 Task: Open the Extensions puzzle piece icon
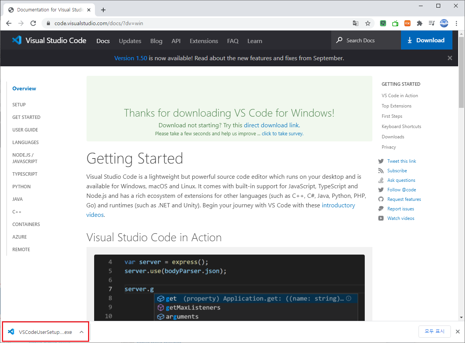tap(420, 23)
